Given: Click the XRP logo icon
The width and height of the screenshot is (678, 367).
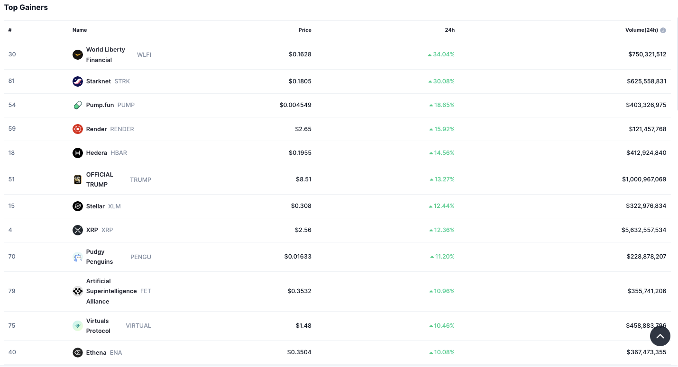Looking at the screenshot, I should pos(77,230).
